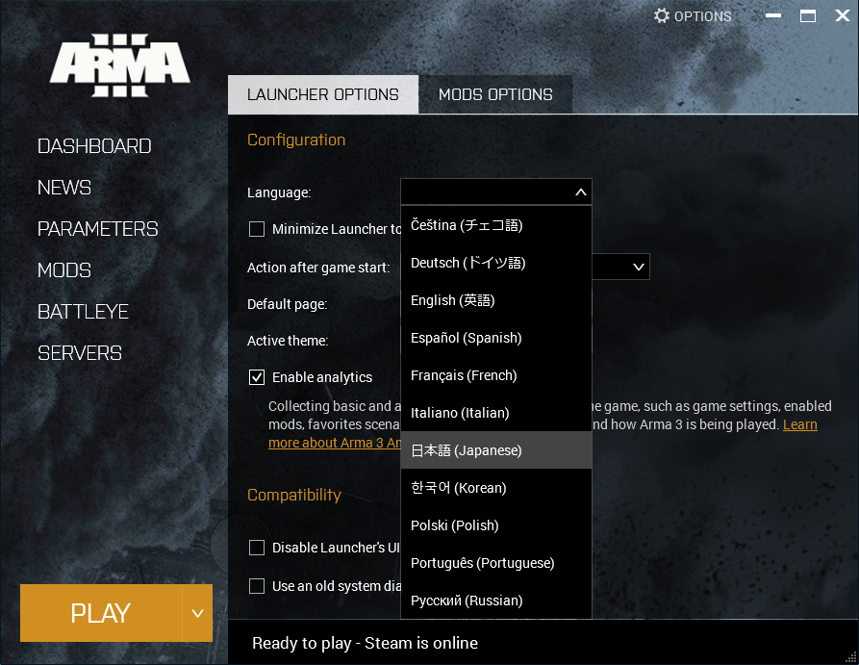Image resolution: width=859 pixels, height=665 pixels.
Task: Click the window resize grip corner
Action: click(851, 657)
